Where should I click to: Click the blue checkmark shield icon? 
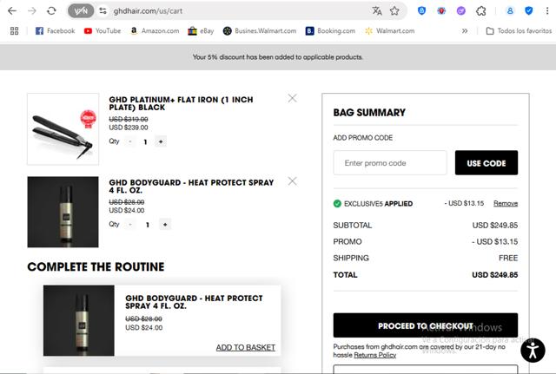[529, 11]
